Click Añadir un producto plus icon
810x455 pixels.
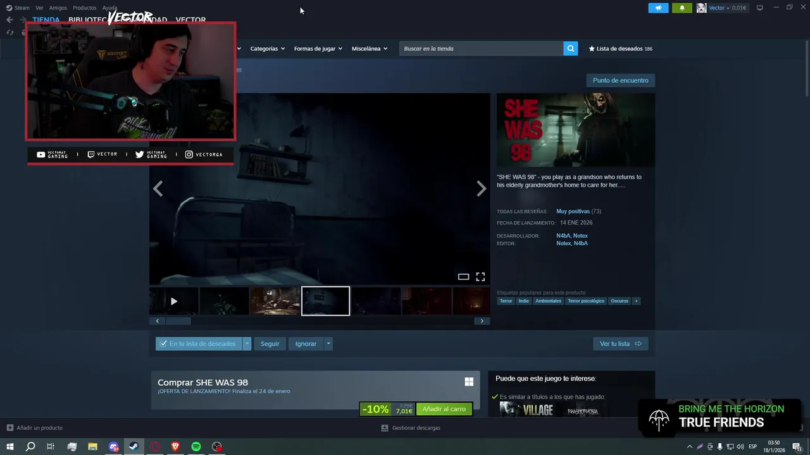tap(10, 428)
